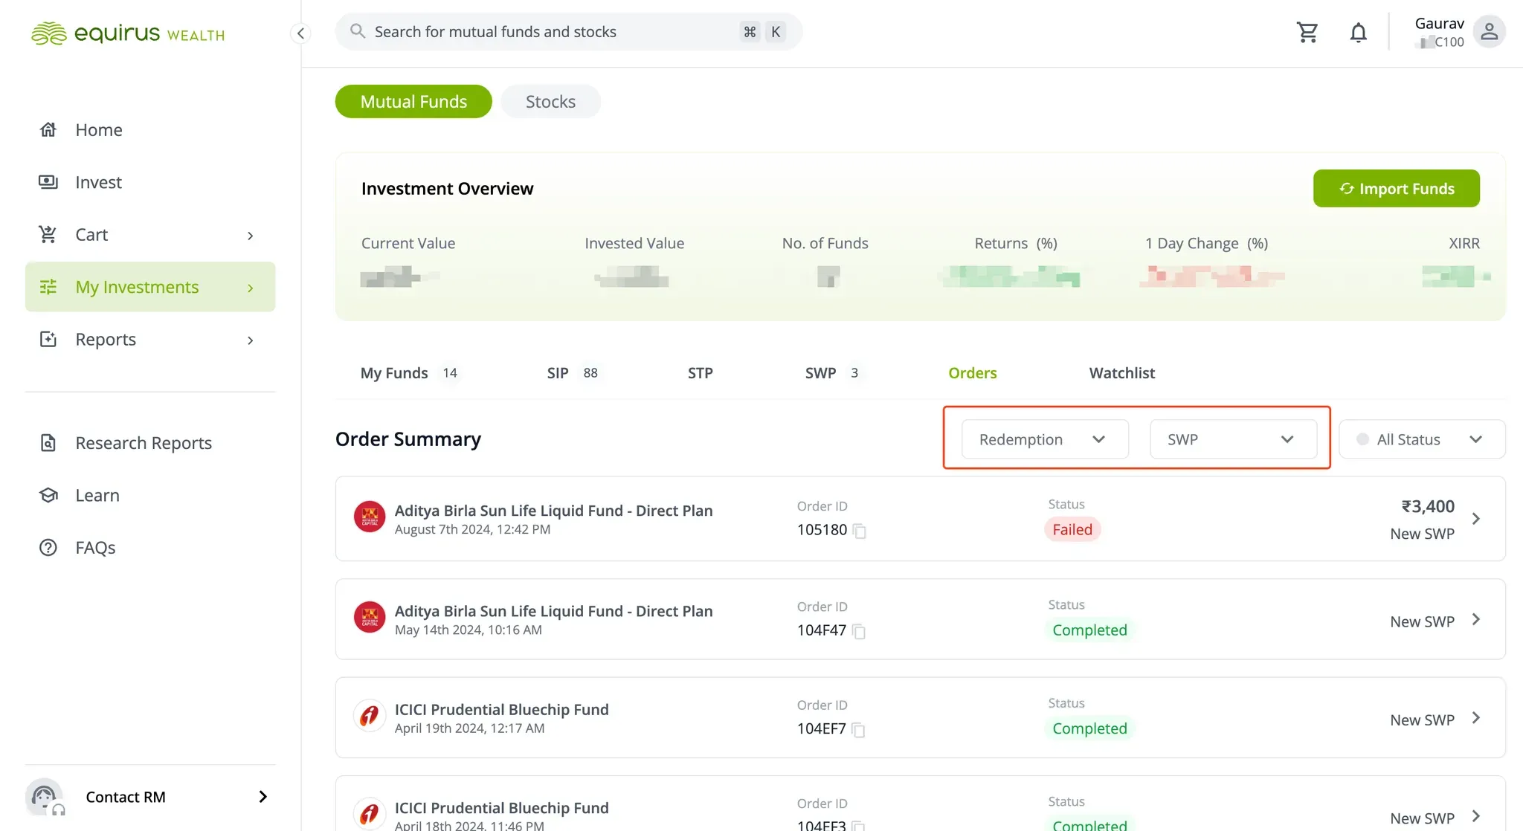Copy order ID 104F47

tap(859, 631)
